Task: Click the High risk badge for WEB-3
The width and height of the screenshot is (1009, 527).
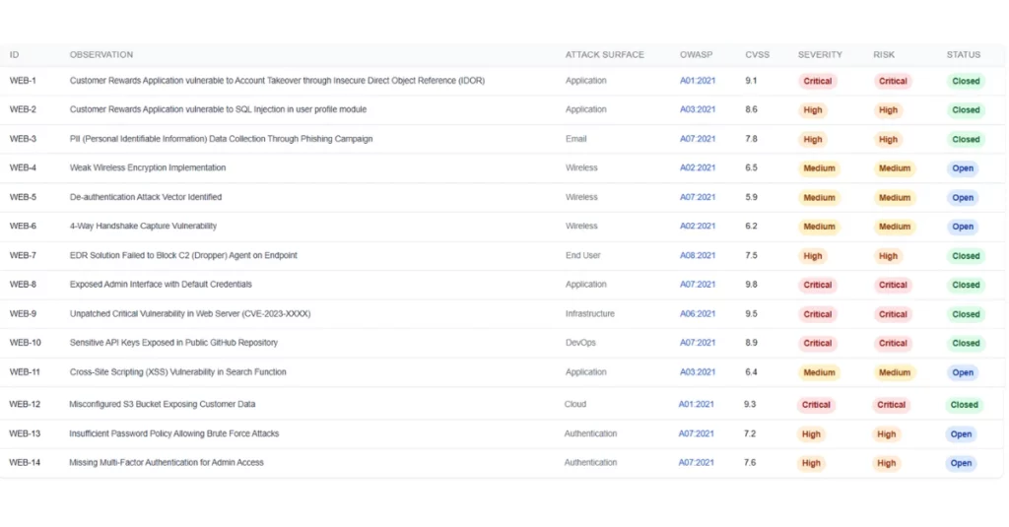Action: (888, 140)
